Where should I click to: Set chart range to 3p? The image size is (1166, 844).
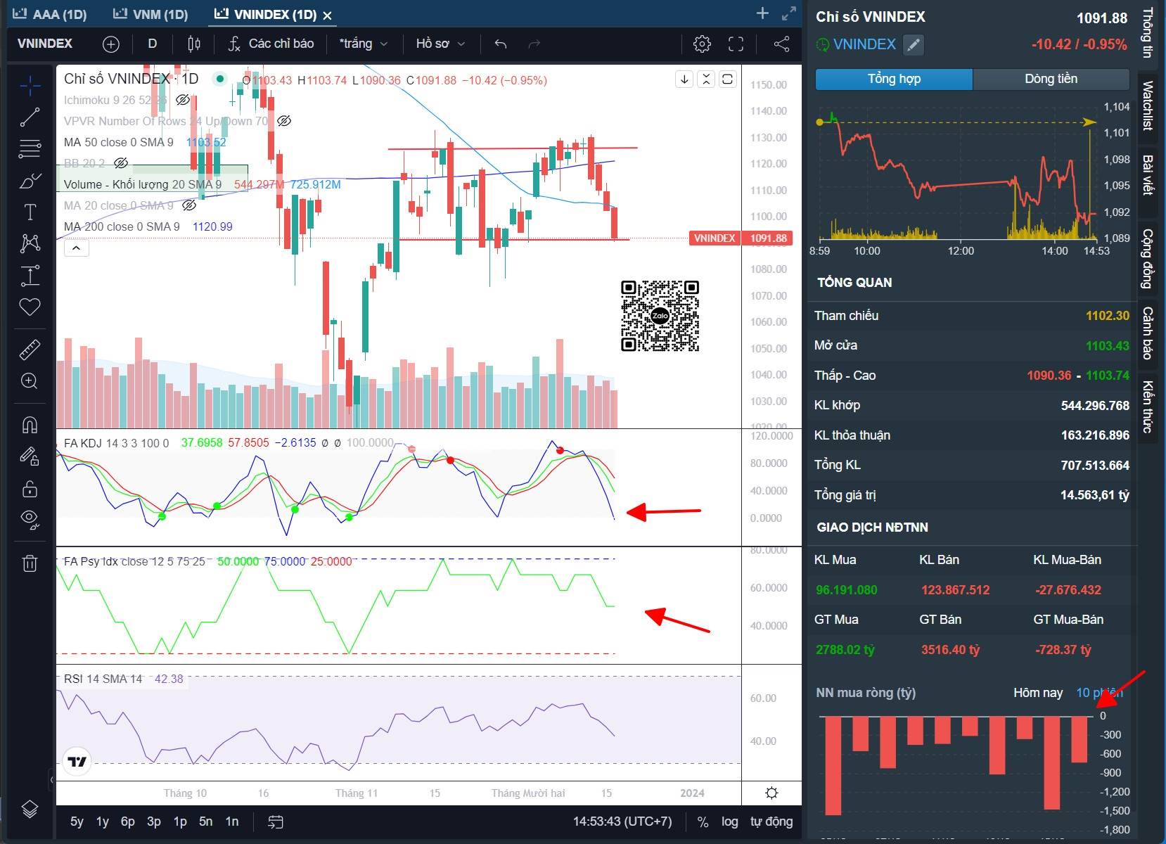click(154, 821)
